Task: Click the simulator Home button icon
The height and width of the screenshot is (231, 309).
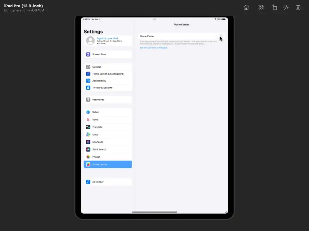Action: (x=246, y=8)
